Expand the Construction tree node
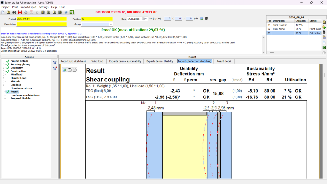The width and height of the screenshot is (327, 184). [x=4, y=71]
